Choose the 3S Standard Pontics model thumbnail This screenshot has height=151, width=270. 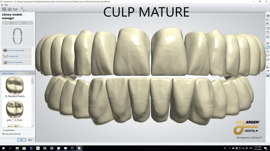(x=15, y=86)
